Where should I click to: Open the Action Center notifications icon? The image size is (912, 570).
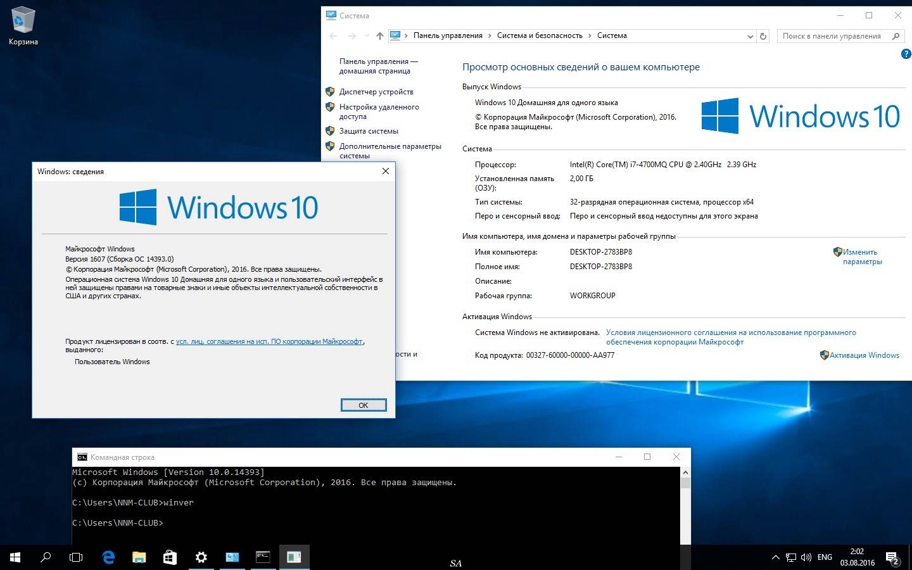point(892,558)
